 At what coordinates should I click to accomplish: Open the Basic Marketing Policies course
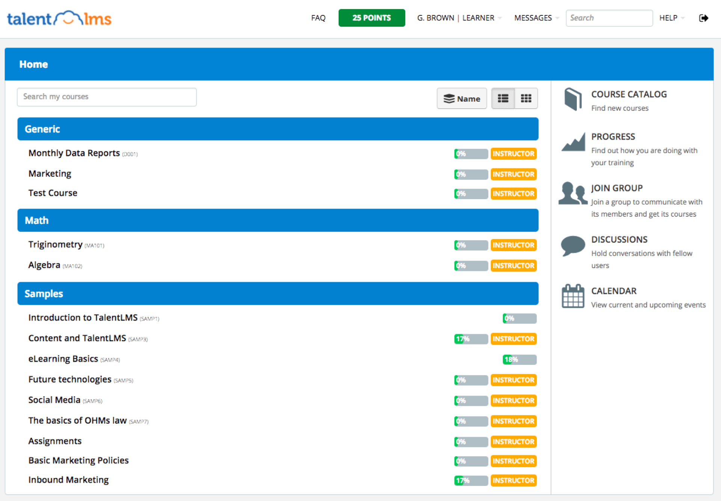[78, 460]
